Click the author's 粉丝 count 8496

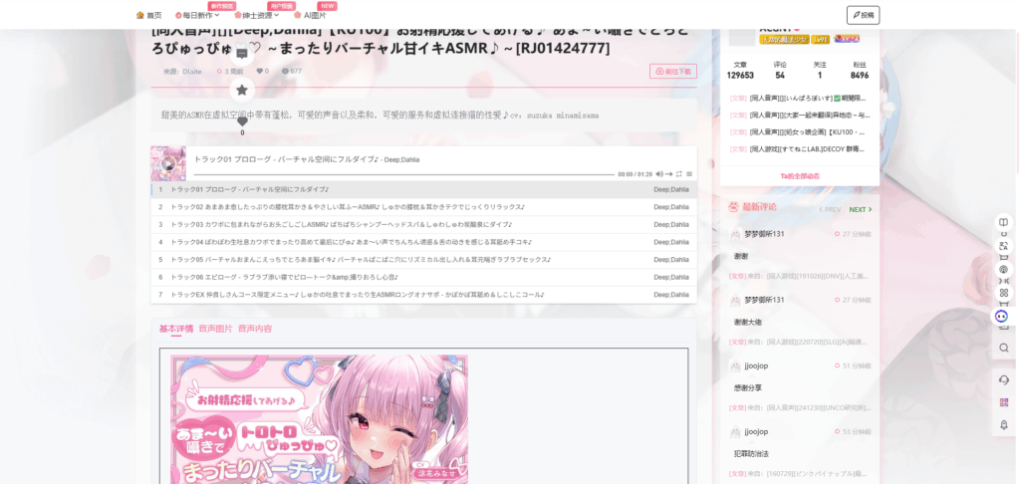[x=860, y=71]
